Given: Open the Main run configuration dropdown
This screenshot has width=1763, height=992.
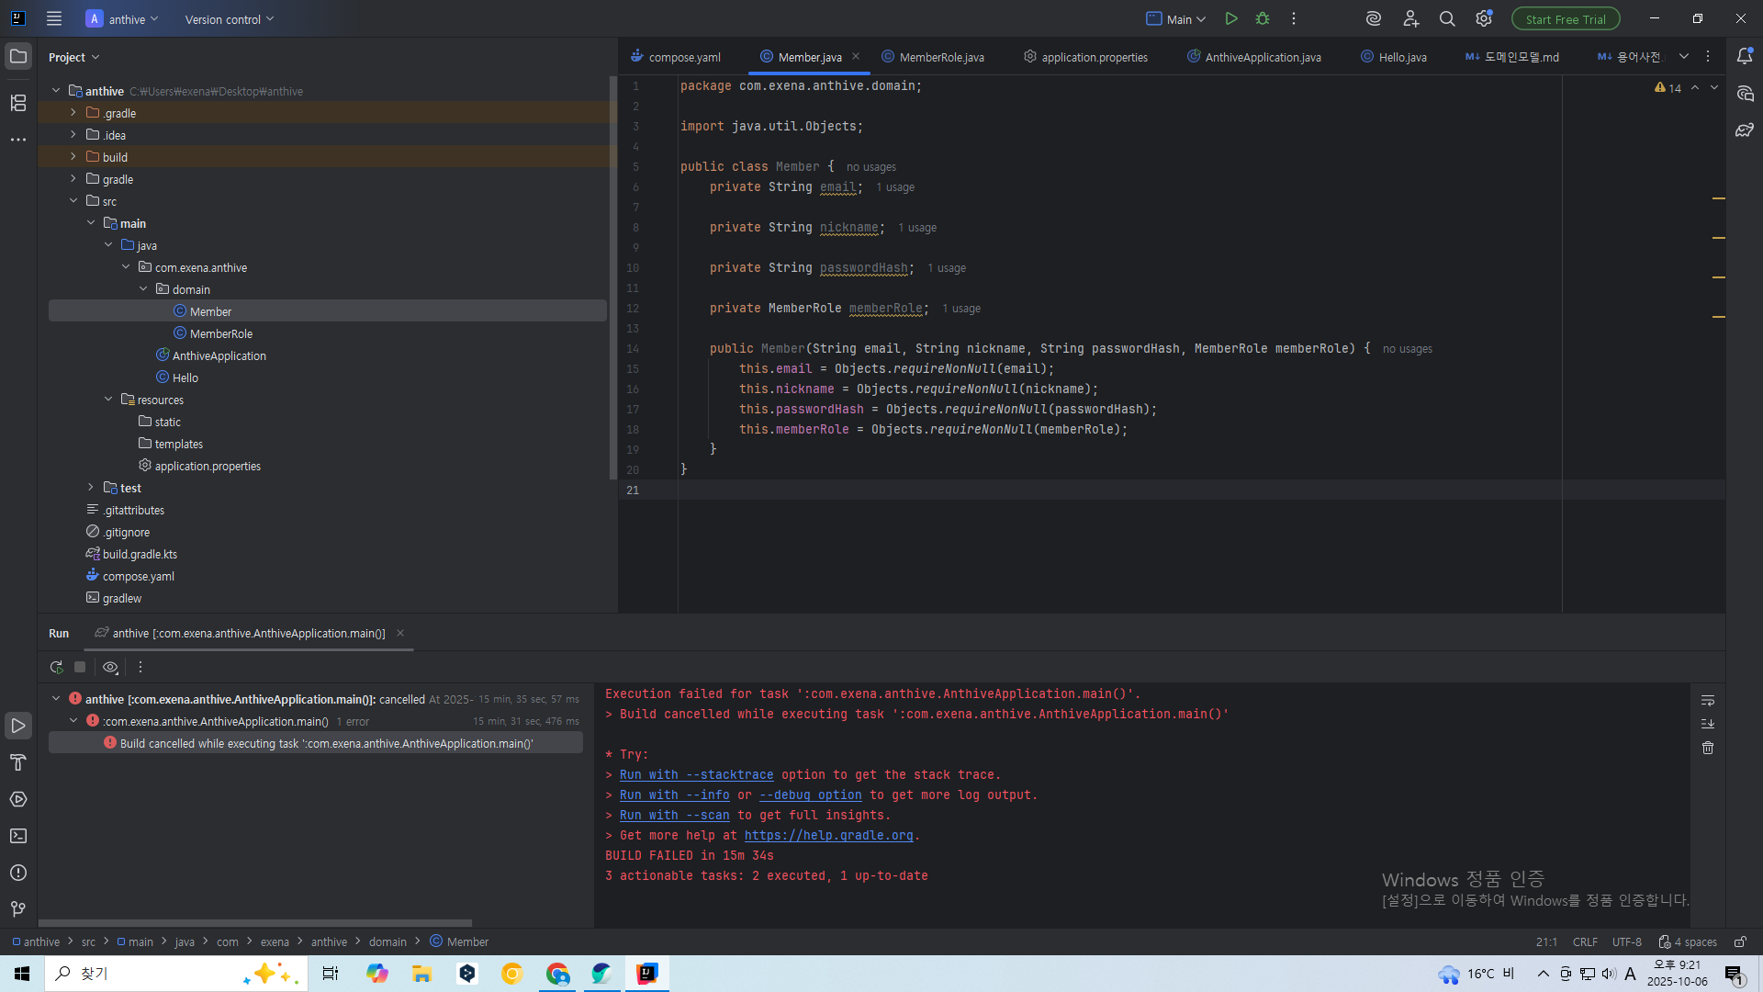Looking at the screenshot, I should (1176, 19).
